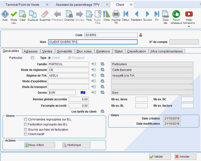Open Les tarifs du client gear icon
The image size is (201, 161).
[102, 111]
